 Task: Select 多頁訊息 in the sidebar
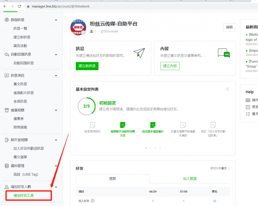click(x=20, y=101)
